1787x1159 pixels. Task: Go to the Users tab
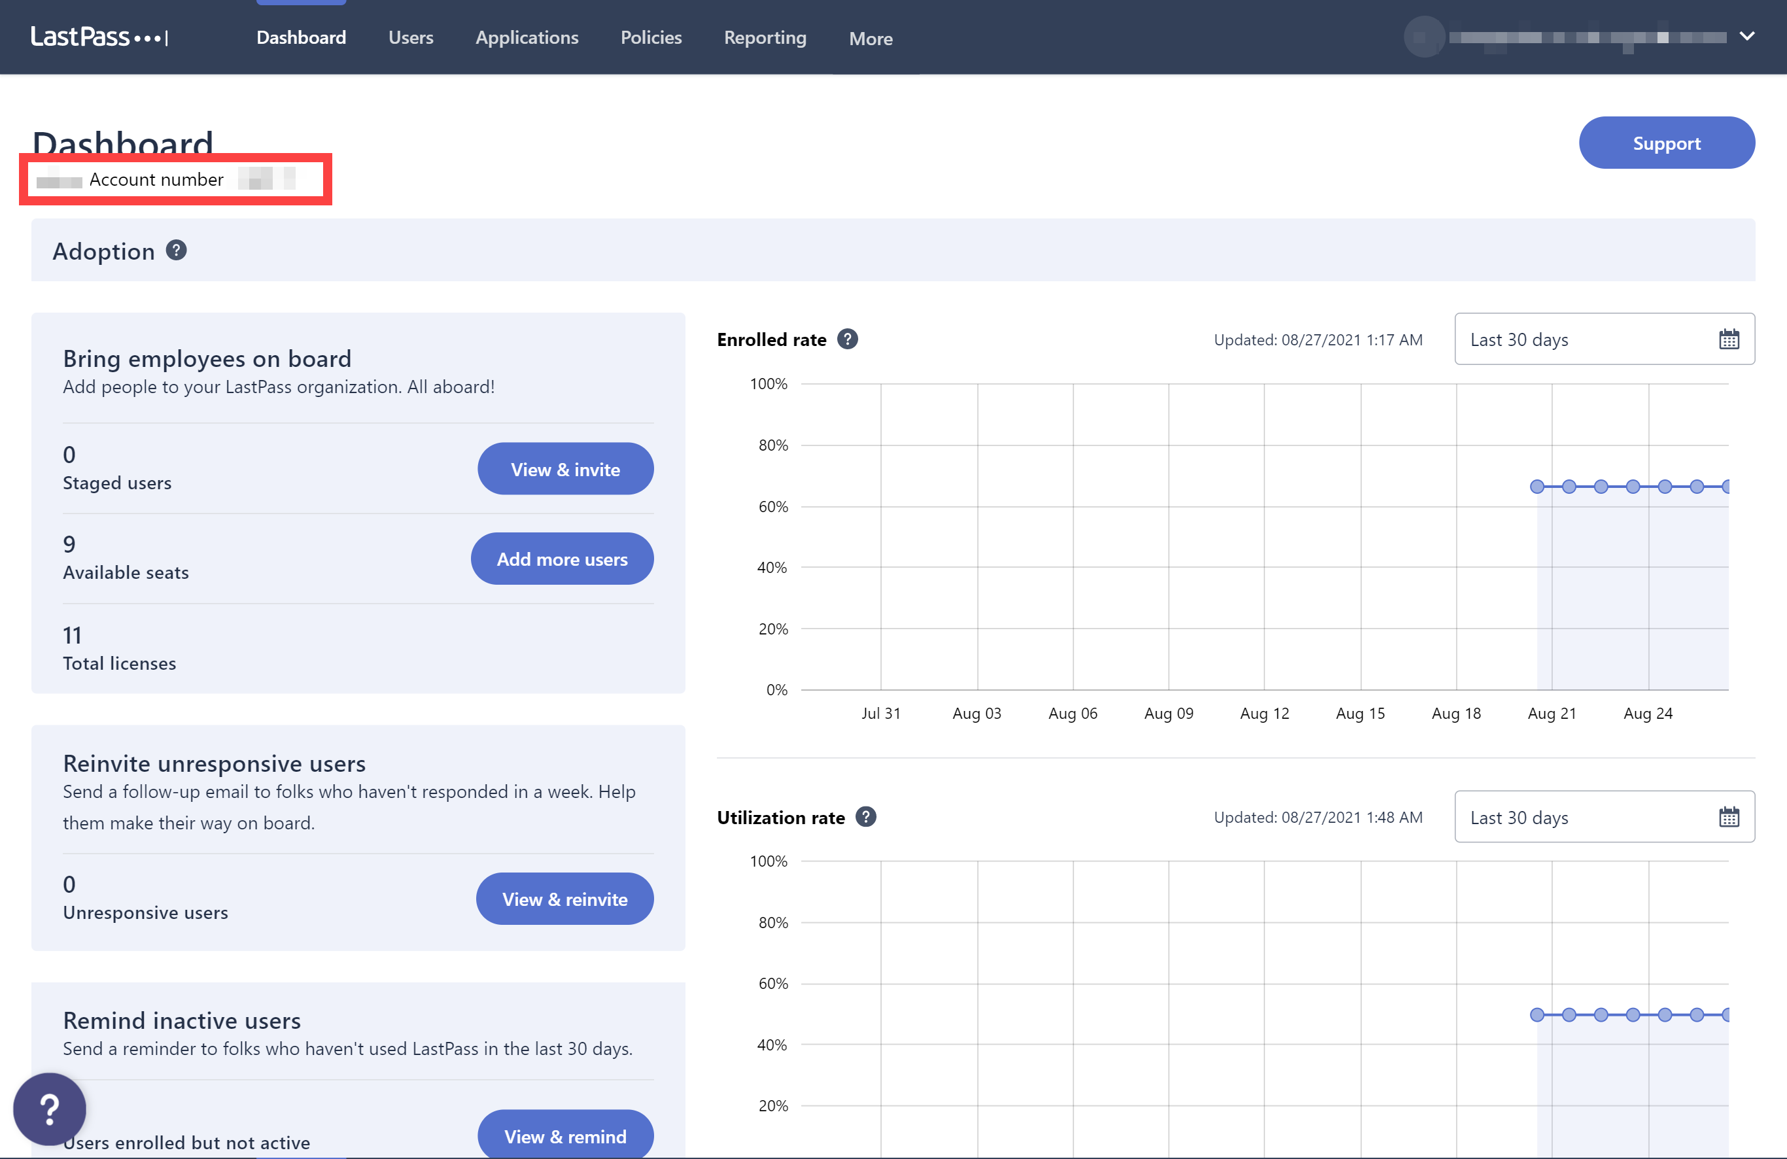coord(411,37)
